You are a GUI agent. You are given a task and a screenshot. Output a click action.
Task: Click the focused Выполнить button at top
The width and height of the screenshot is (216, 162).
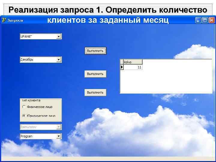95,51
